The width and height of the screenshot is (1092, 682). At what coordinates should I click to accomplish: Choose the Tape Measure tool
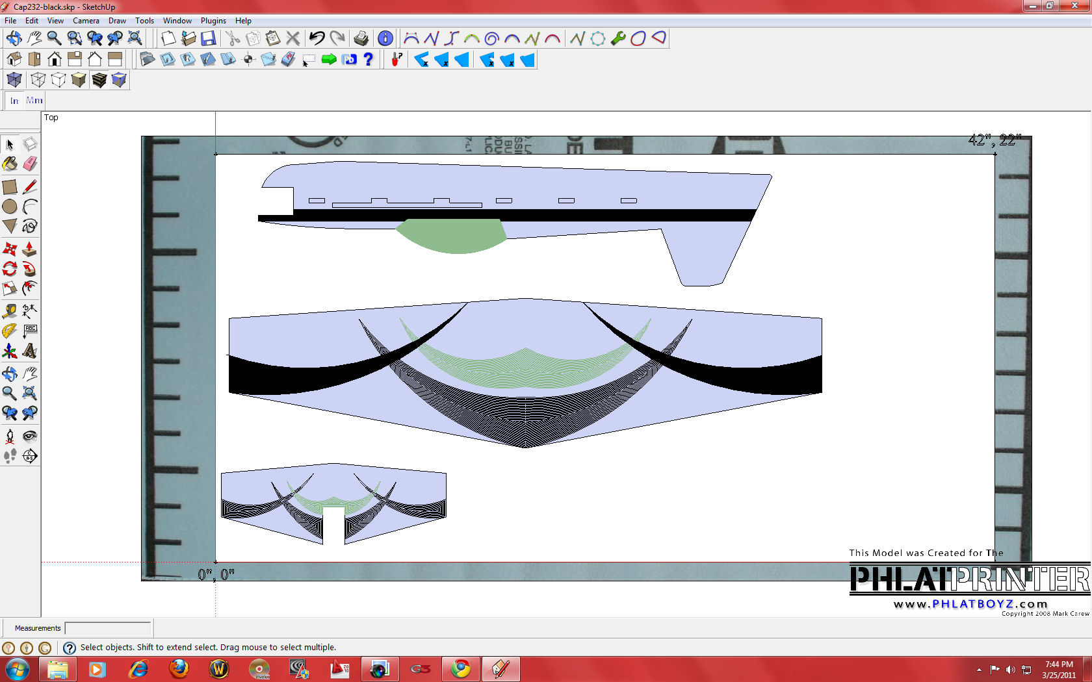(x=10, y=311)
